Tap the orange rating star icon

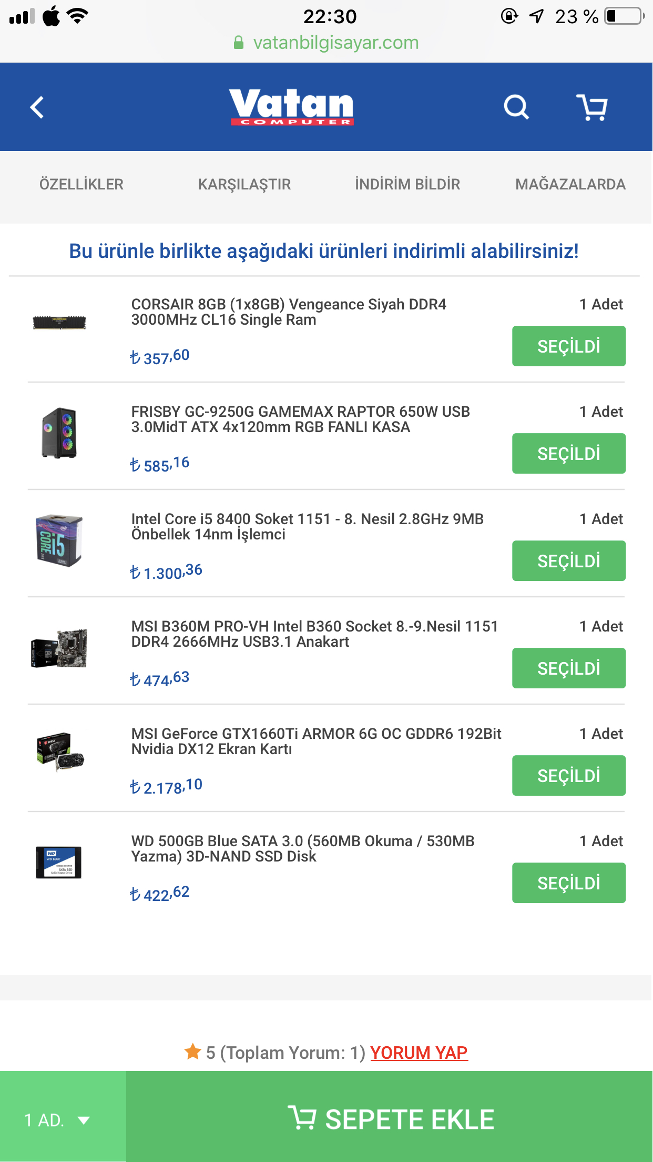click(193, 1051)
